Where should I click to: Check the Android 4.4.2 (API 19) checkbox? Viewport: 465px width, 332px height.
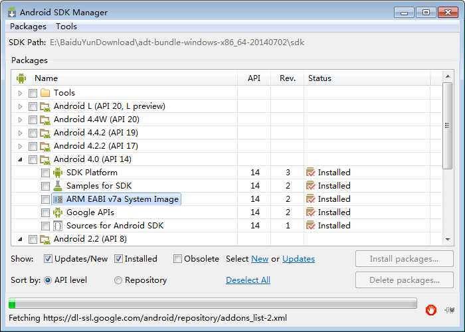pos(33,133)
